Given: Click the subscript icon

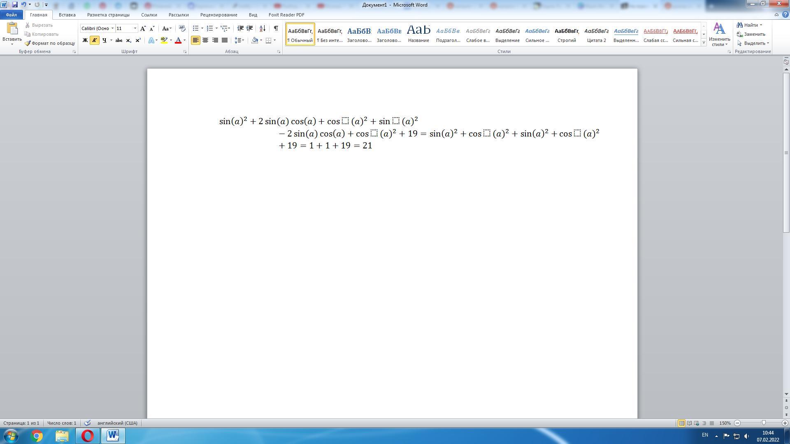Looking at the screenshot, I should click(128, 40).
